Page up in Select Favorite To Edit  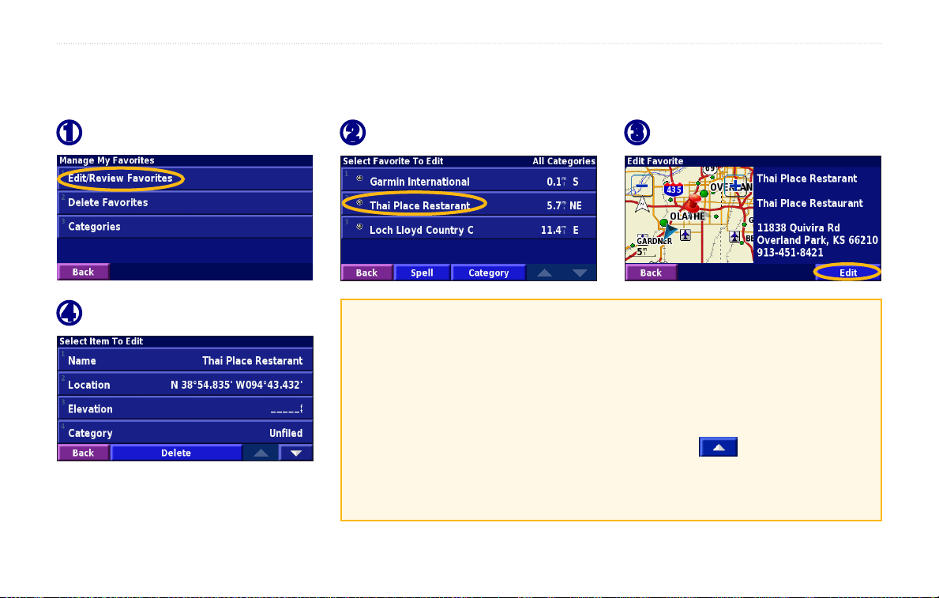coord(544,273)
